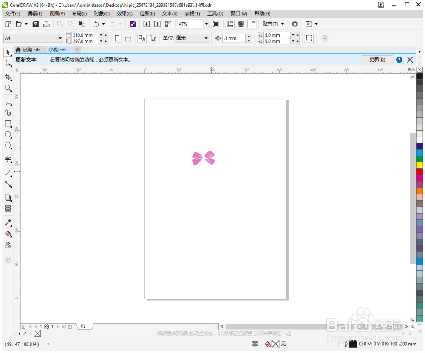Create a new document
Viewport: 425px width, 353px height.
pos(8,24)
